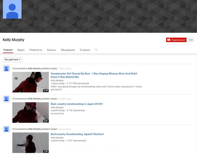The height and width of the screenshot is (154, 197).
Task: Open the О канале tab
Action: (85, 50)
